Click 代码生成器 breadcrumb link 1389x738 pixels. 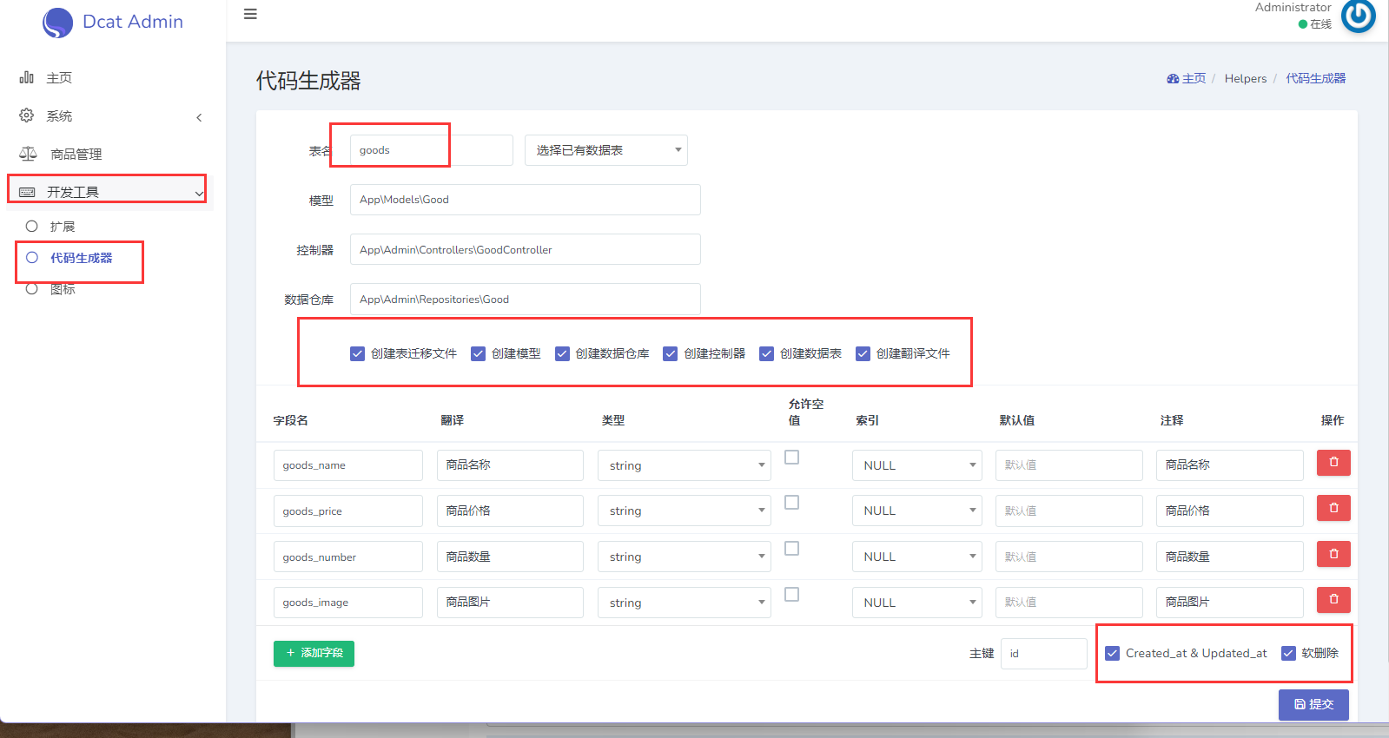pos(1316,78)
